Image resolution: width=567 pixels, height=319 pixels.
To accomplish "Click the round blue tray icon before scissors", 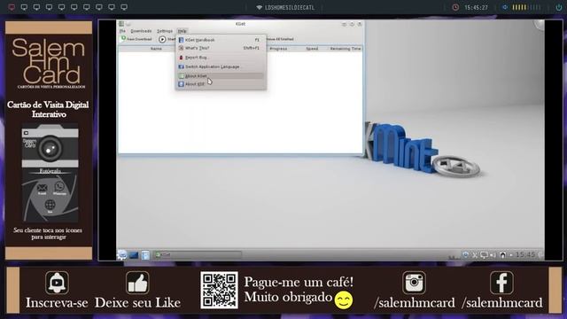I will coord(466,255).
